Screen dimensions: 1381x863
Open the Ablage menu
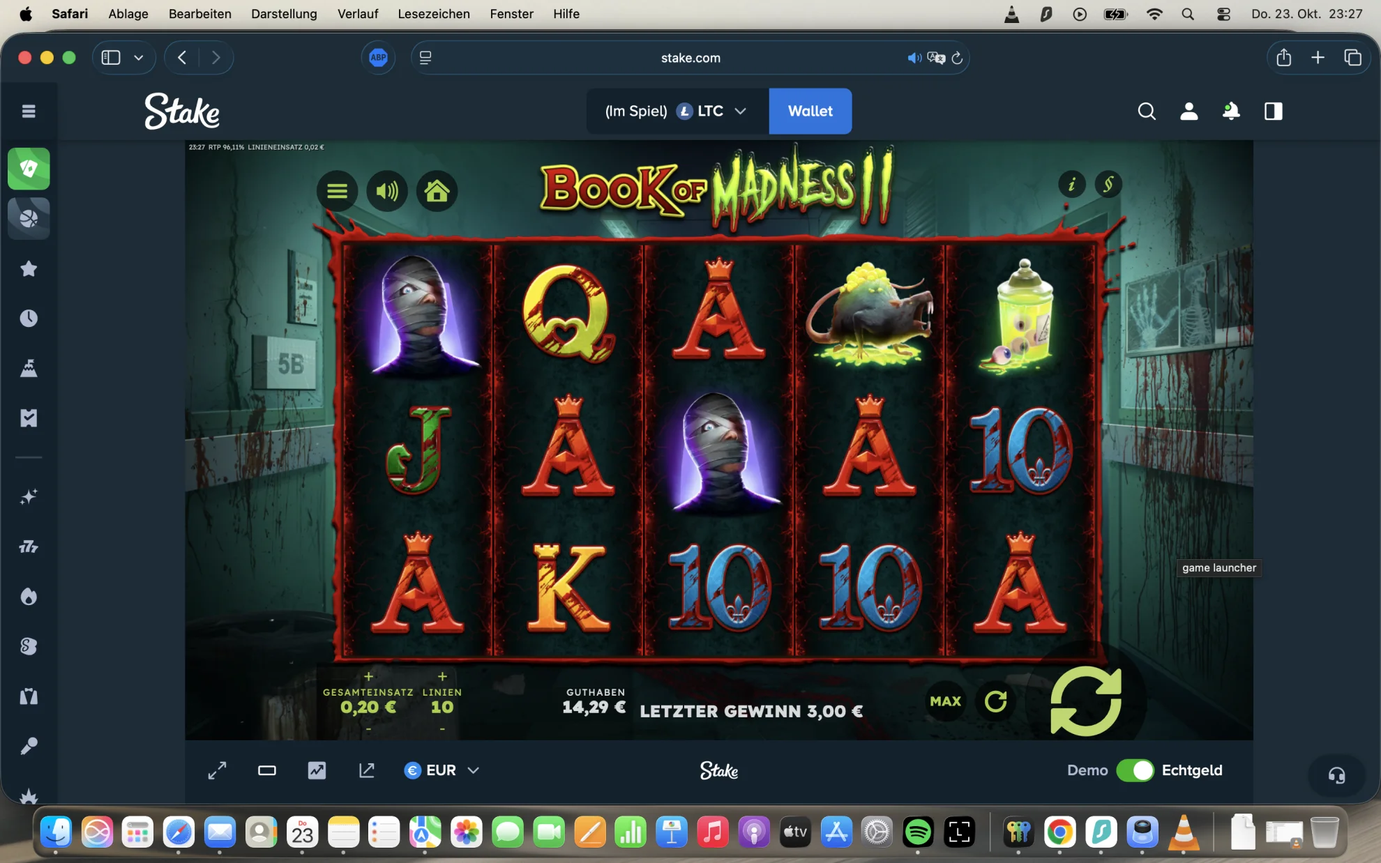128,14
